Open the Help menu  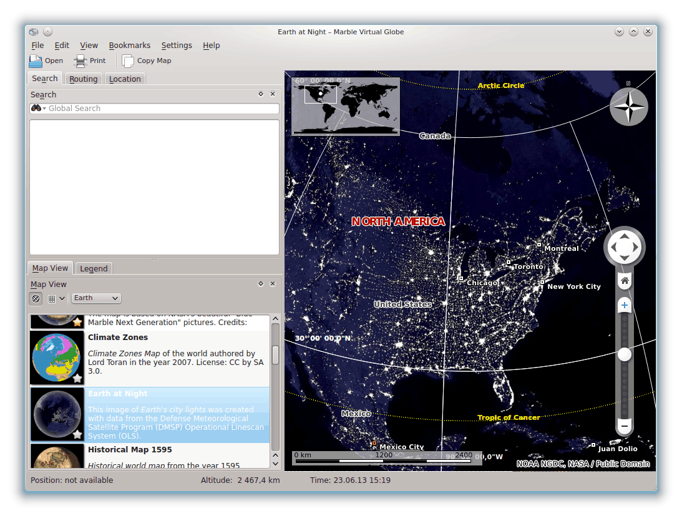(212, 46)
